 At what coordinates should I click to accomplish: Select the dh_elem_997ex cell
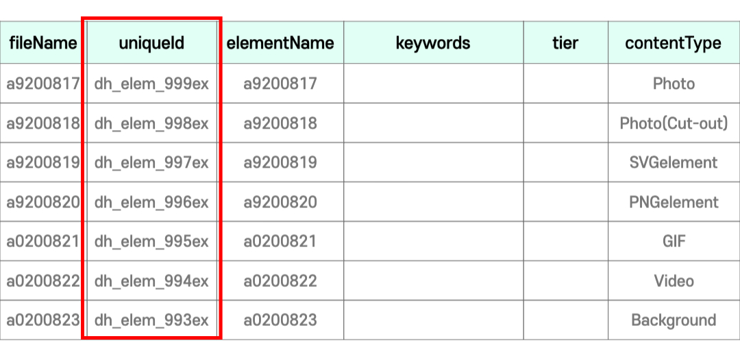click(151, 162)
